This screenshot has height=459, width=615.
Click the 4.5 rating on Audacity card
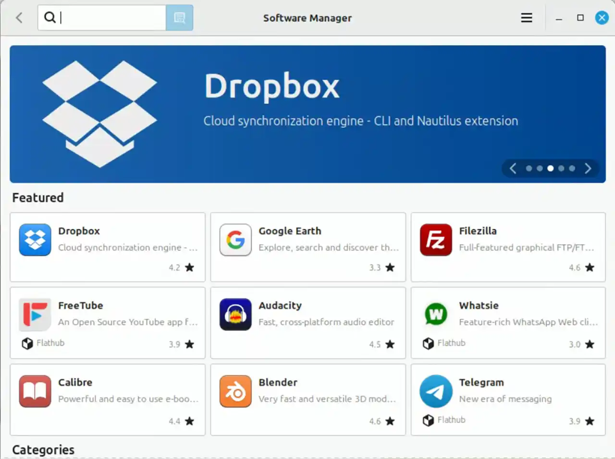click(375, 345)
